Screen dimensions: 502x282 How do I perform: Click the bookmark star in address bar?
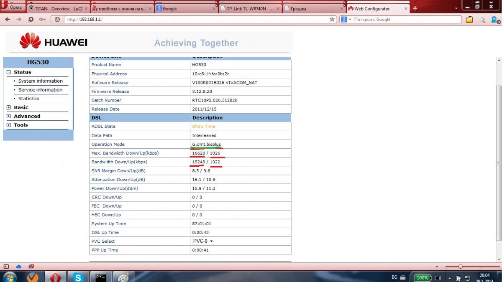click(332, 19)
